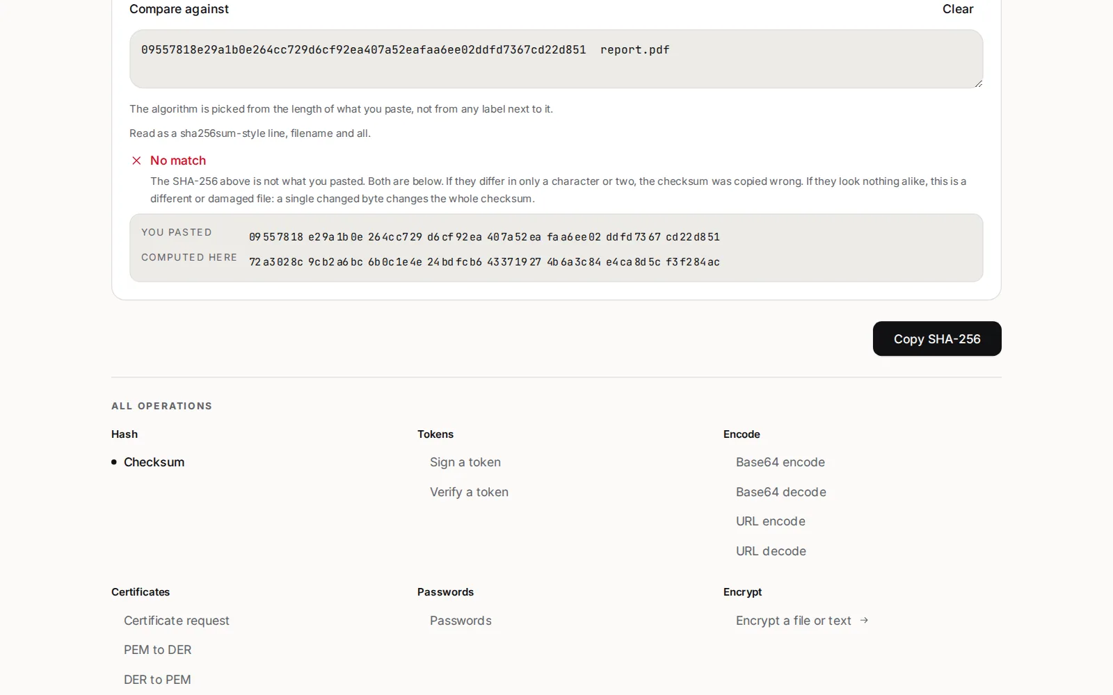Click the ALL OPERATIONS heading

pyautogui.click(x=161, y=406)
